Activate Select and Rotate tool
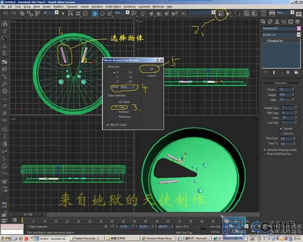The width and height of the screenshot is (303, 242). [x=102, y=14]
